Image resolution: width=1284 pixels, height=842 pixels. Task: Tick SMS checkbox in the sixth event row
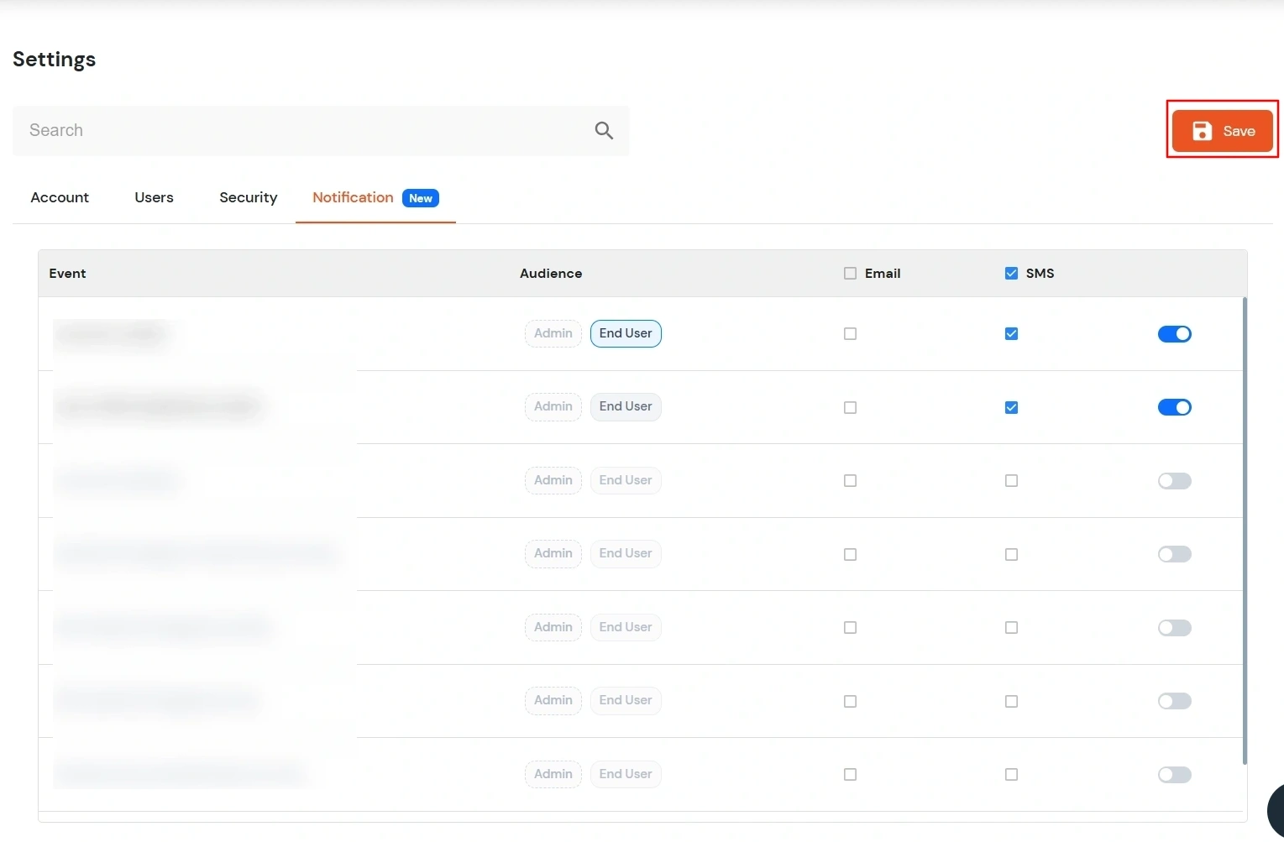(1011, 701)
